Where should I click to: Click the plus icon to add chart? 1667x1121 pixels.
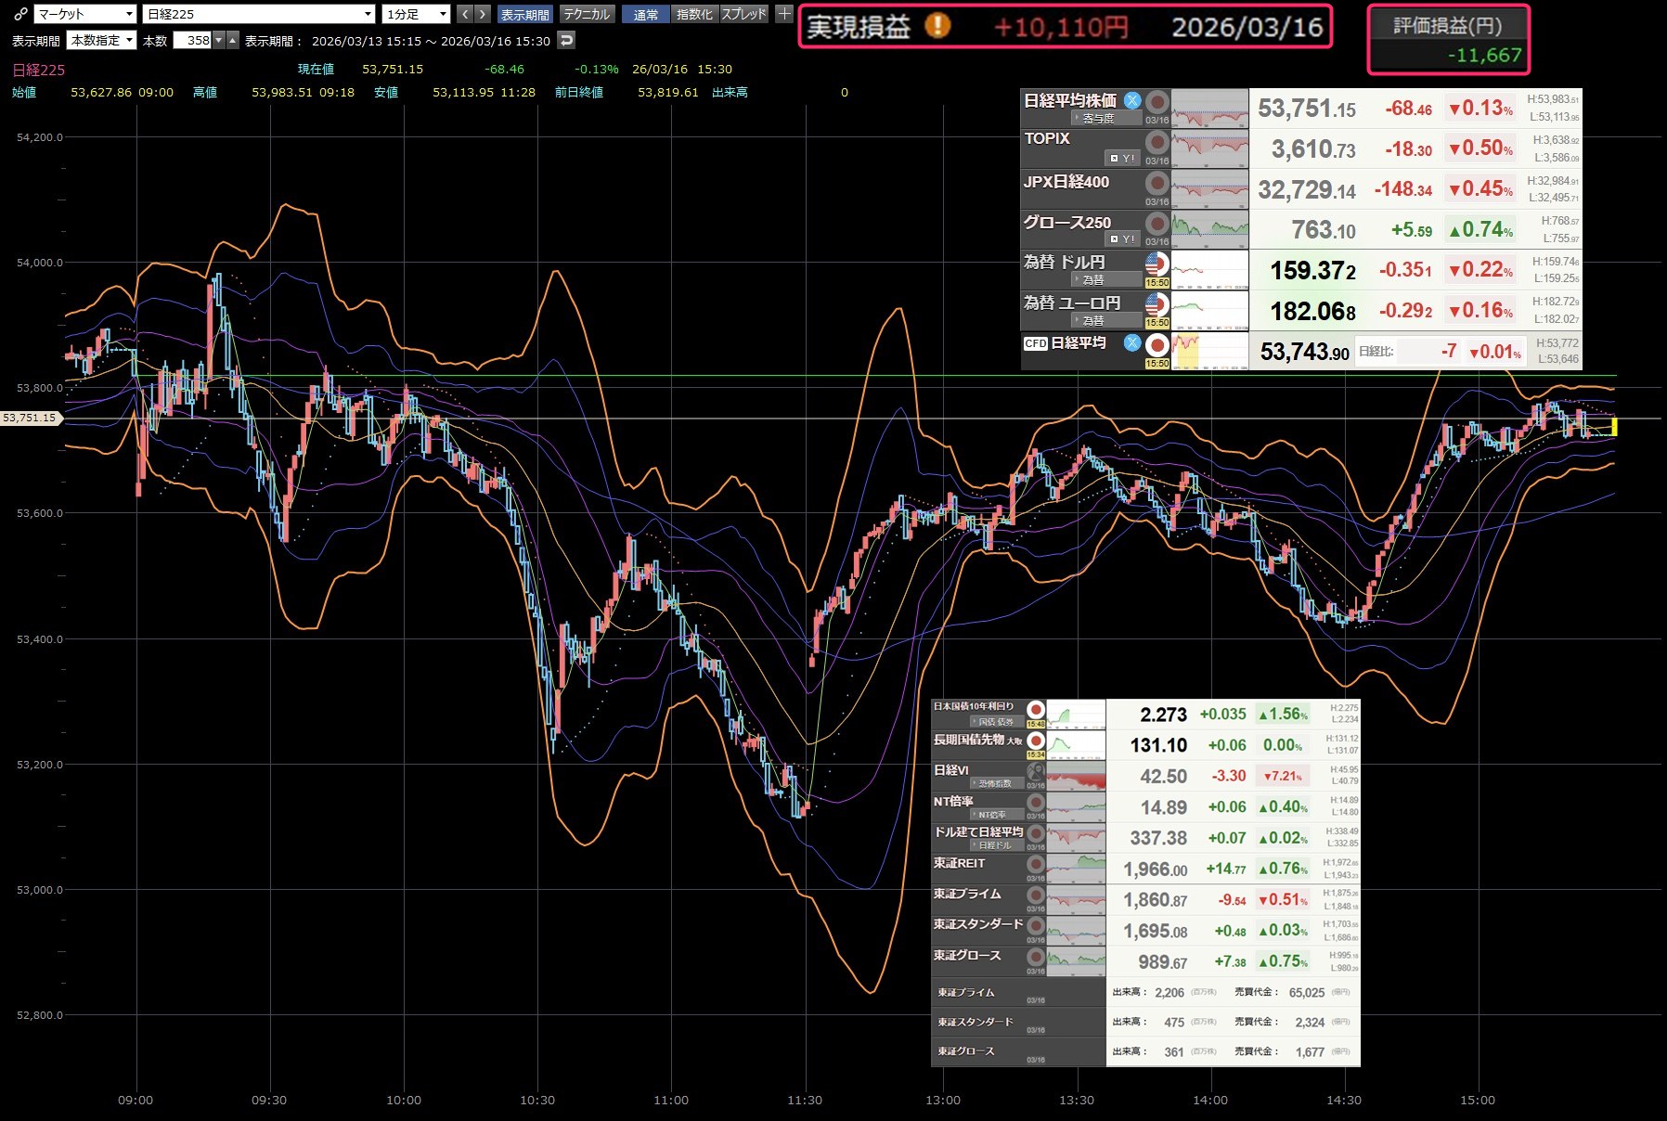pyautogui.click(x=784, y=14)
